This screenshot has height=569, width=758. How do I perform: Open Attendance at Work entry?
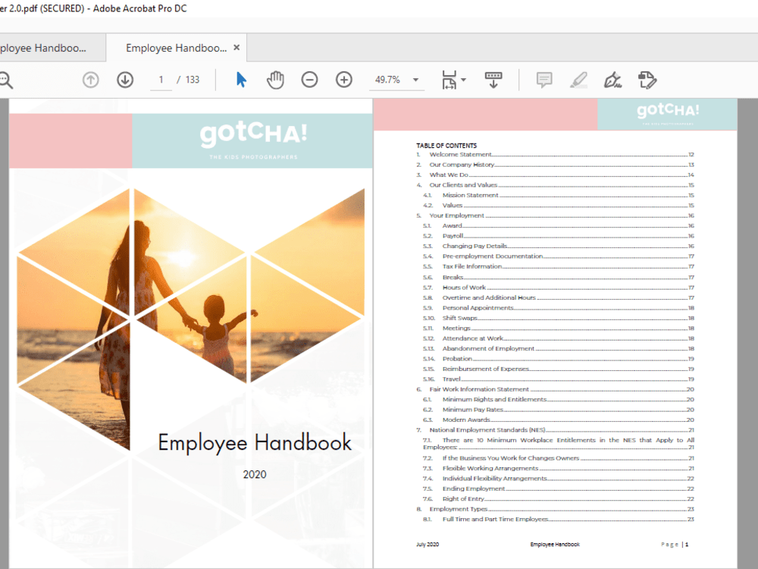click(x=559, y=338)
